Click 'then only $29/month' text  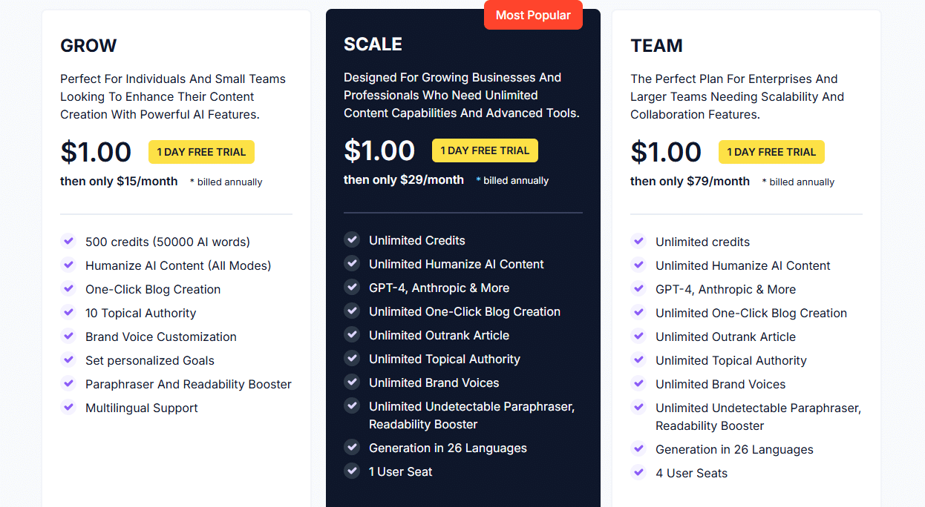tap(404, 179)
